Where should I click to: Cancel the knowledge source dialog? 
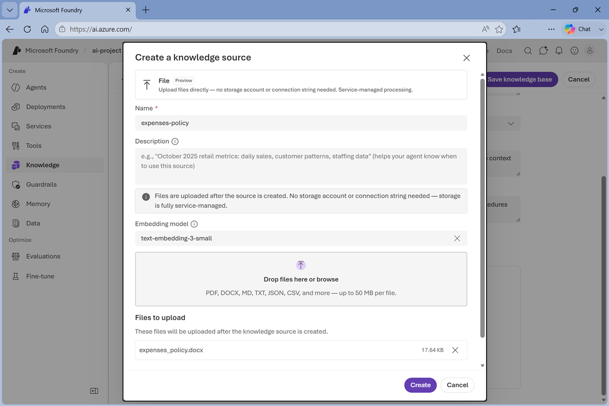coord(457,385)
